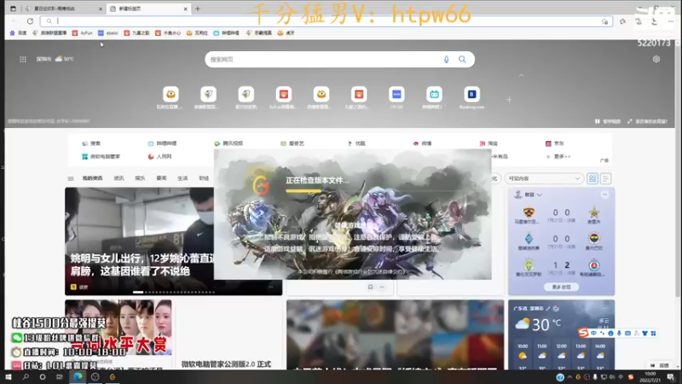Viewport: 682px width, 384px height.
Task: Add a new quick link site
Action: point(509,100)
